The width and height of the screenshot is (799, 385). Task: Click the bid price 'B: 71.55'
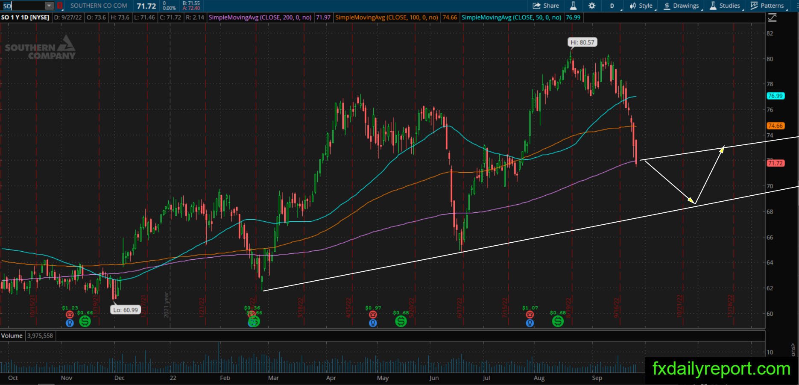click(x=191, y=3)
